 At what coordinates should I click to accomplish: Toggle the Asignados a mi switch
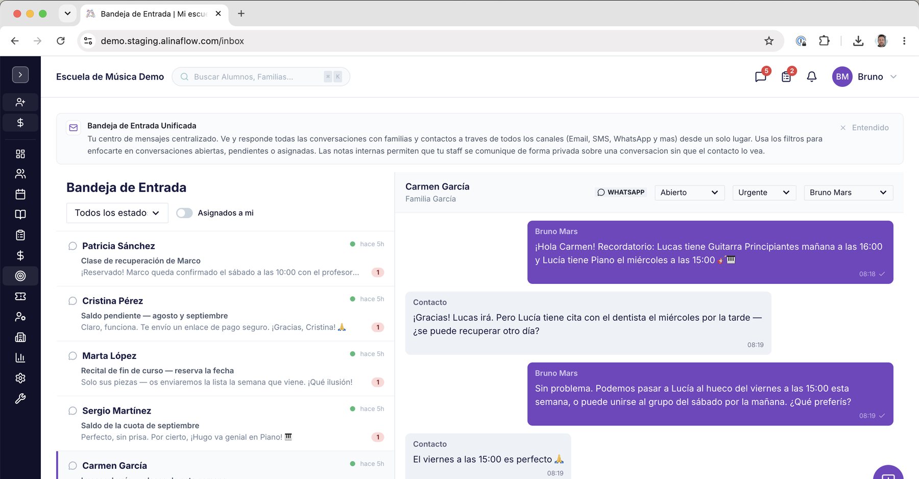click(184, 213)
